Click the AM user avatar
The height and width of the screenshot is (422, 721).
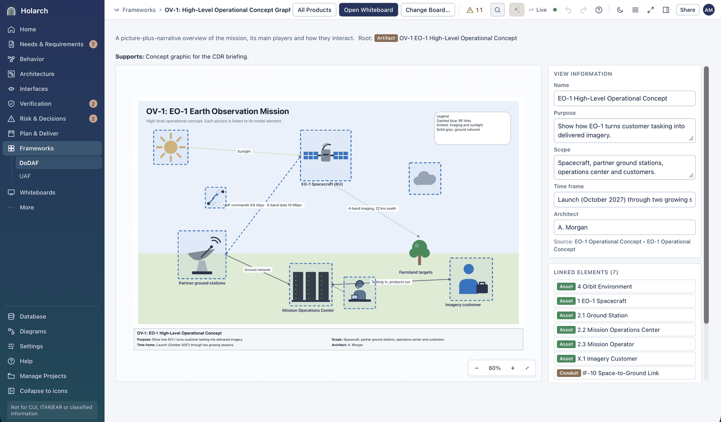[709, 10]
